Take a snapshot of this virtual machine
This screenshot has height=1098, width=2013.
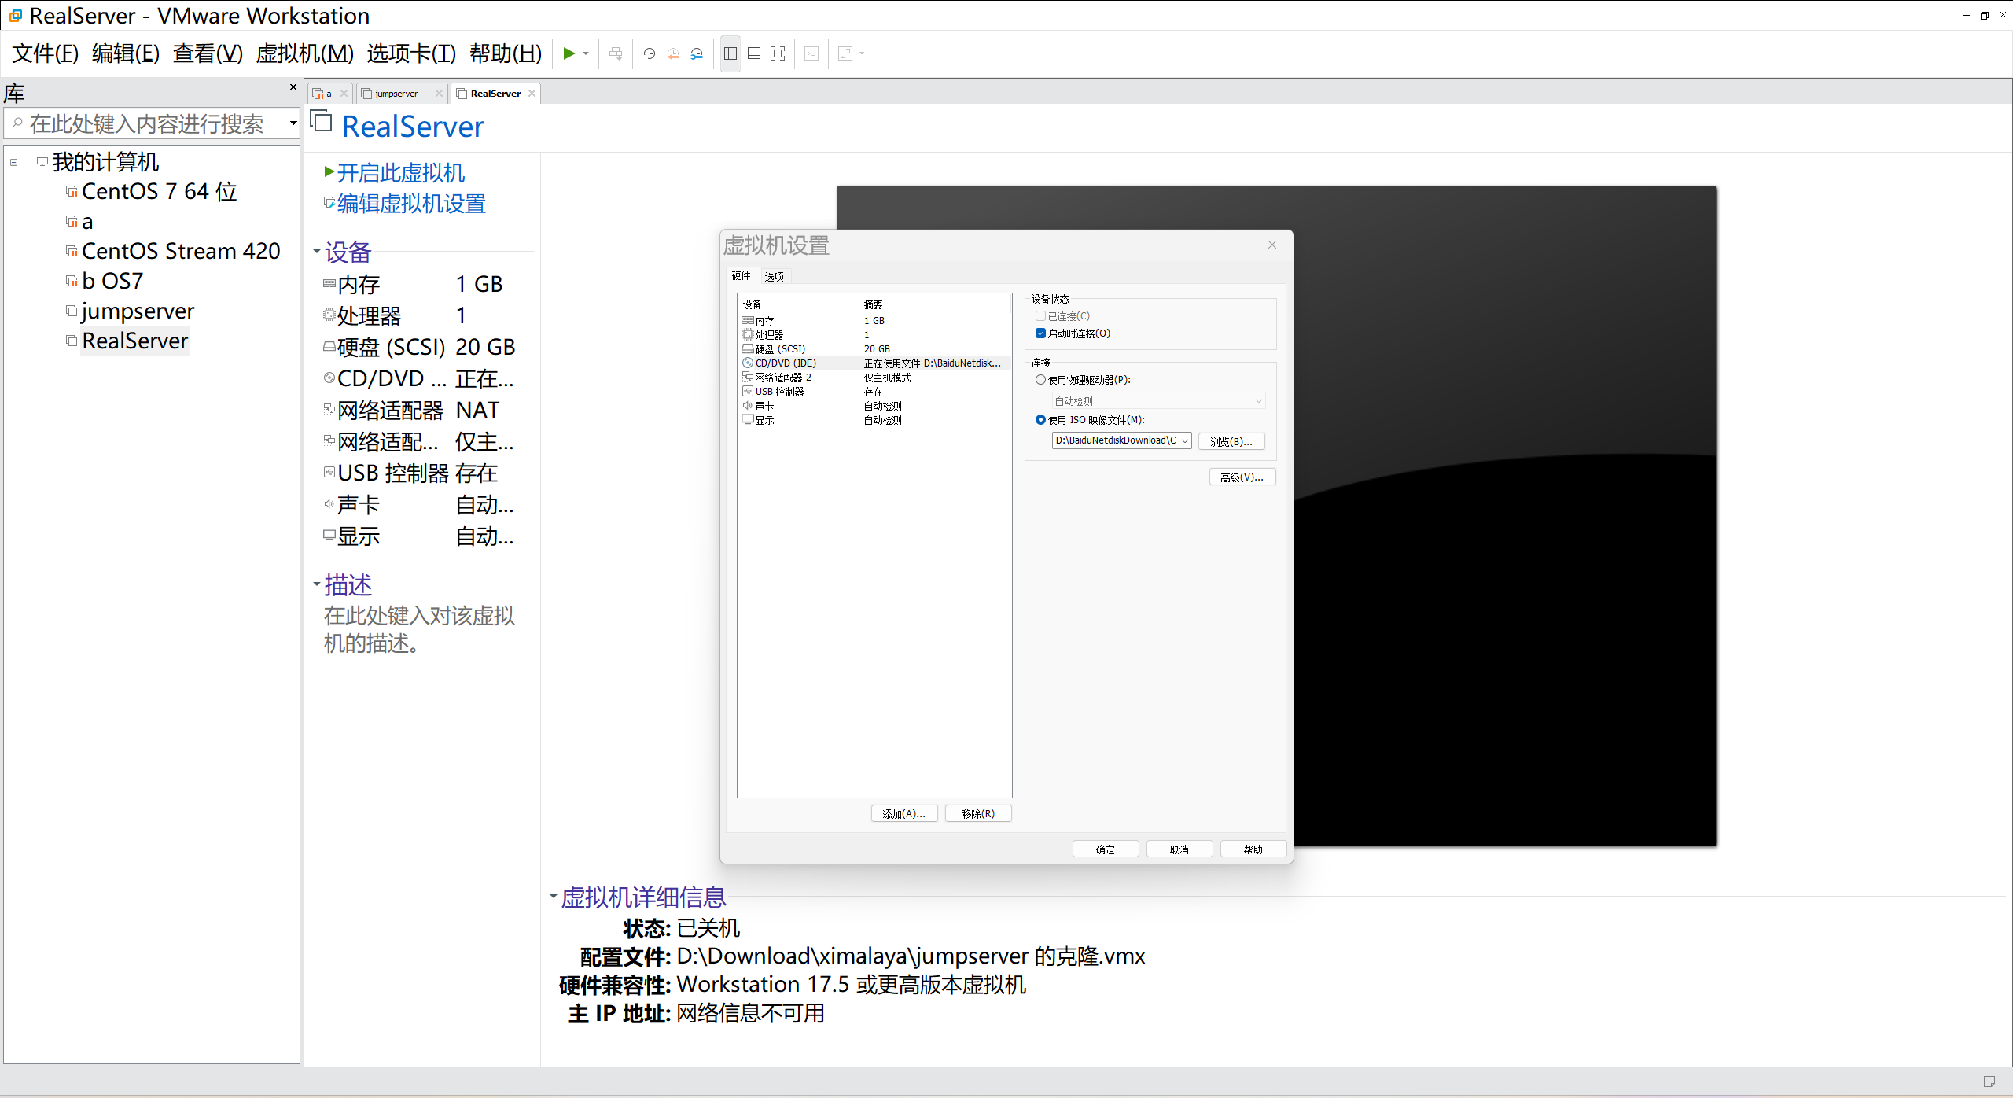pos(649,53)
